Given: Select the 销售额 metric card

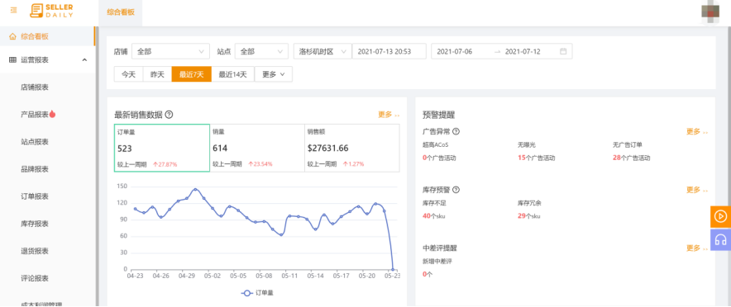Looking at the screenshot, I should coord(352,148).
